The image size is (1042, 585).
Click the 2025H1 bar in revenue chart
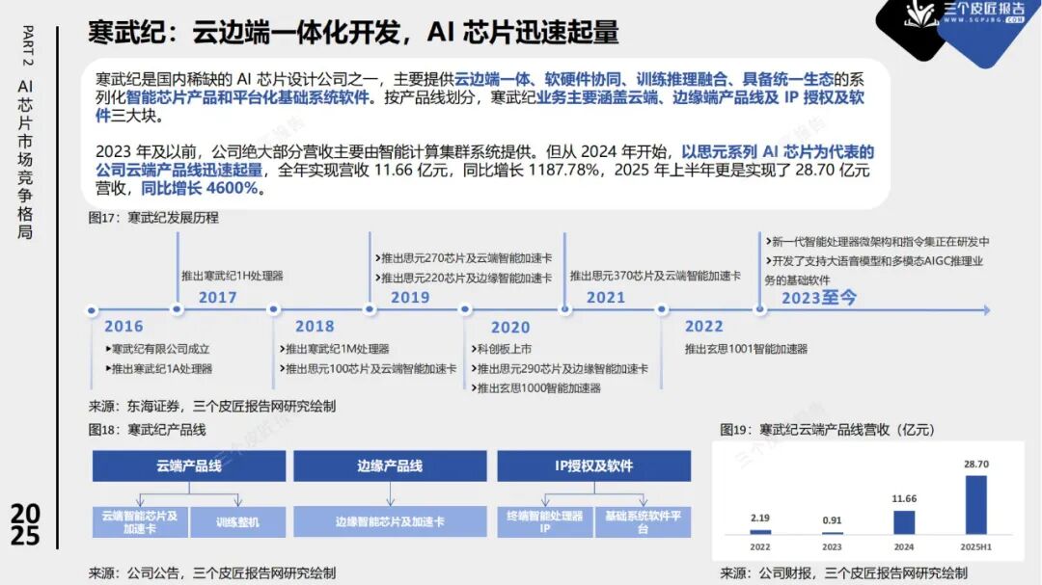pyautogui.click(x=975, y=505)
